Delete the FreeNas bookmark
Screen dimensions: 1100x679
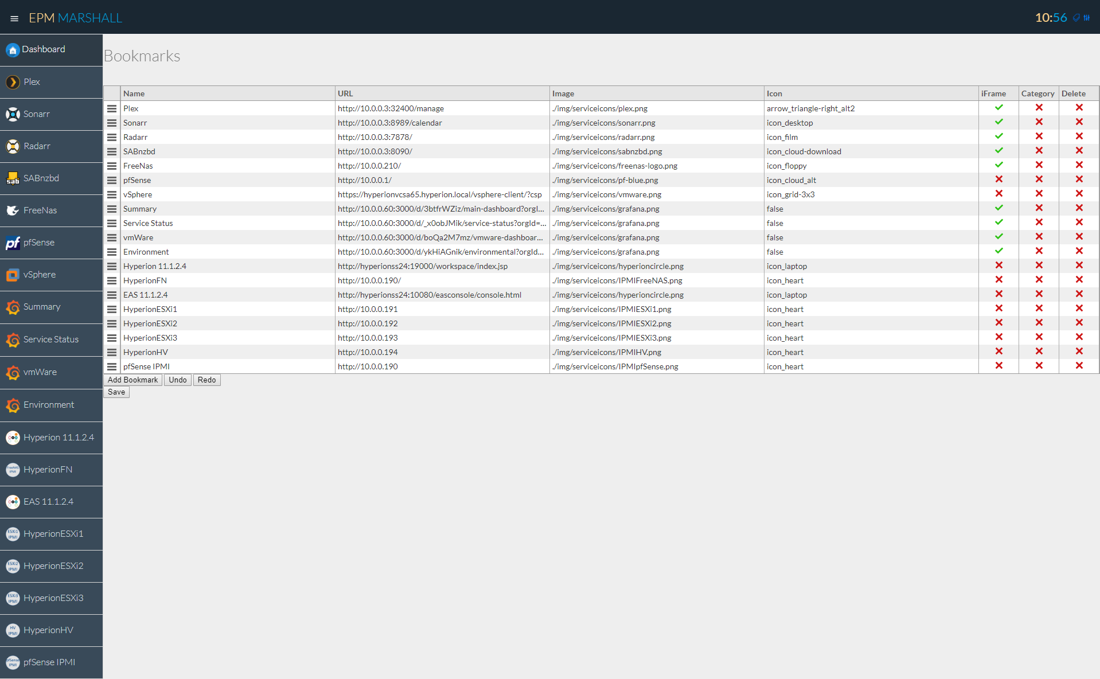(1079, 165)
